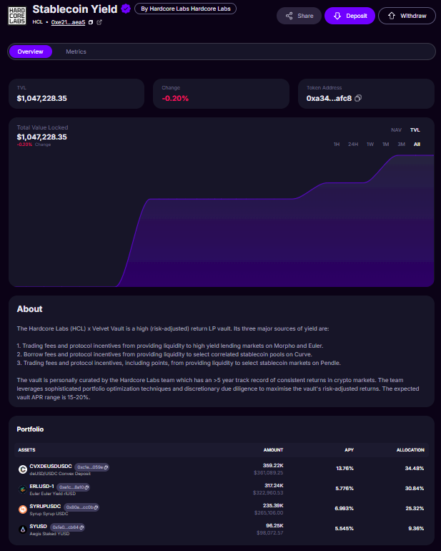Click the Portfolio heading
Screen dimensions: 441x551
[30, 429]
